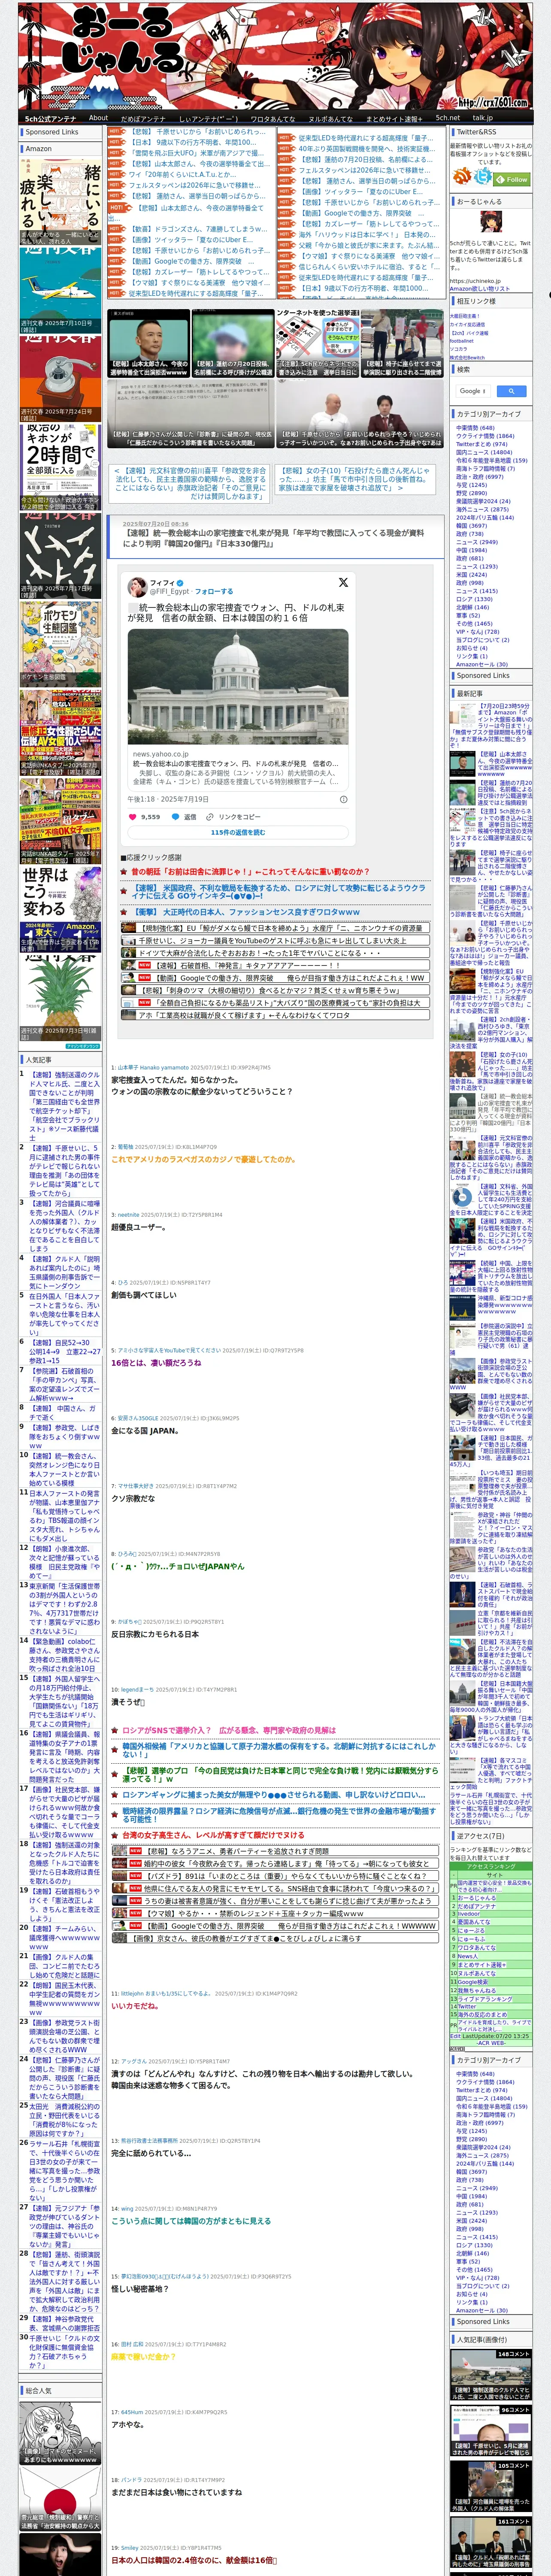Open the 5ch公式アンテナ nav tab
This screenshot has height=2576, width=551.
(x=50, y=118)
